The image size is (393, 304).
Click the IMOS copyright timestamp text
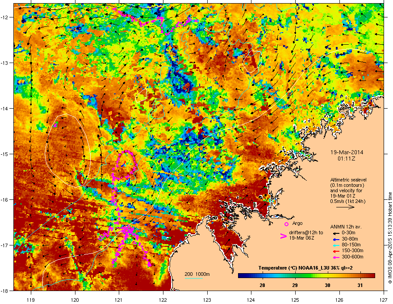(x=390, y=238)
